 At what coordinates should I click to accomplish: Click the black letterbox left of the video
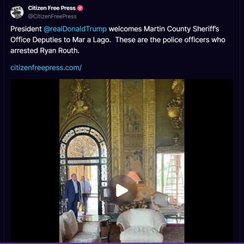click(35, 161)
